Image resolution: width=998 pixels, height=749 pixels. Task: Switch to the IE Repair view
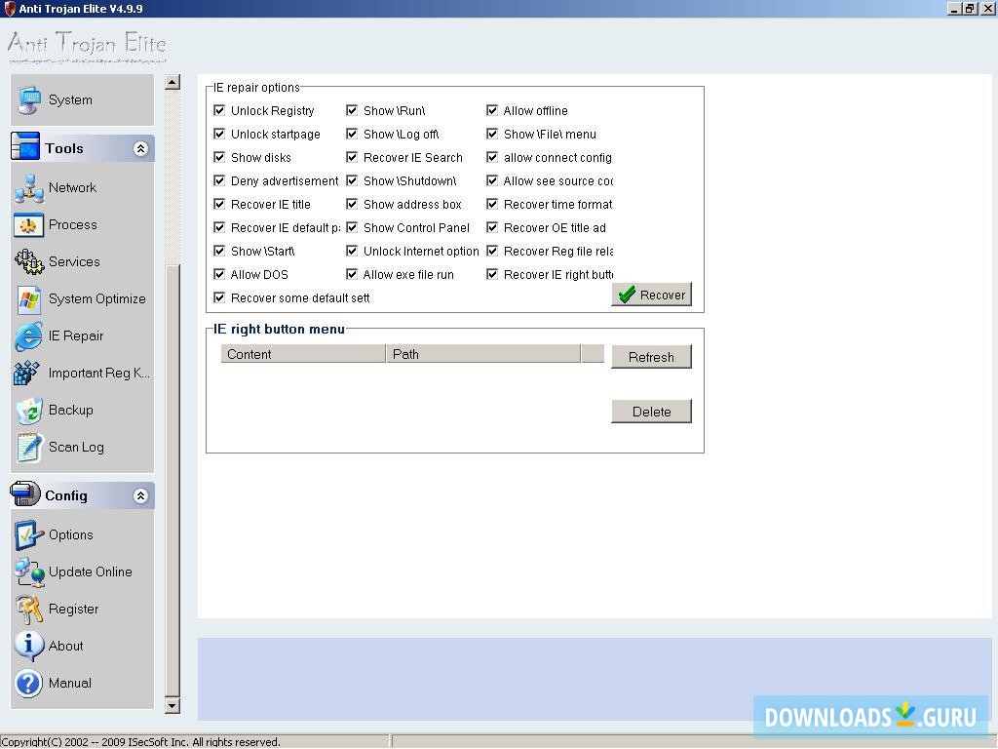(x=78, y=335)
